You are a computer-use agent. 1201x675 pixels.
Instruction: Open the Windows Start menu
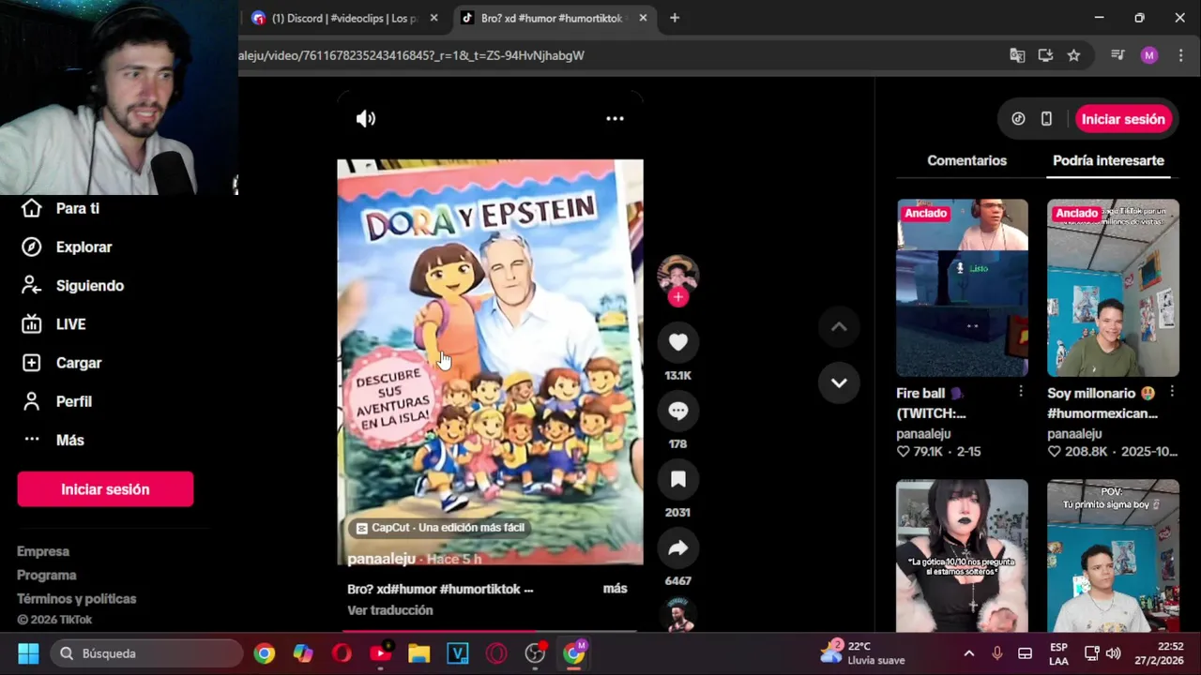[x=28, y=653]
